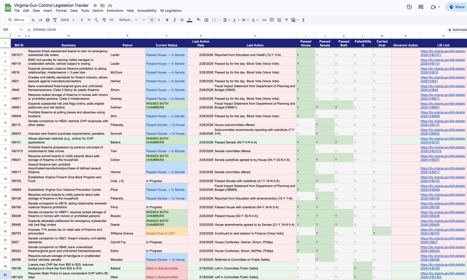Screen dimensions: 467x280
Task: Open horizontal align dropdown
Action: (x=226, y=20)
